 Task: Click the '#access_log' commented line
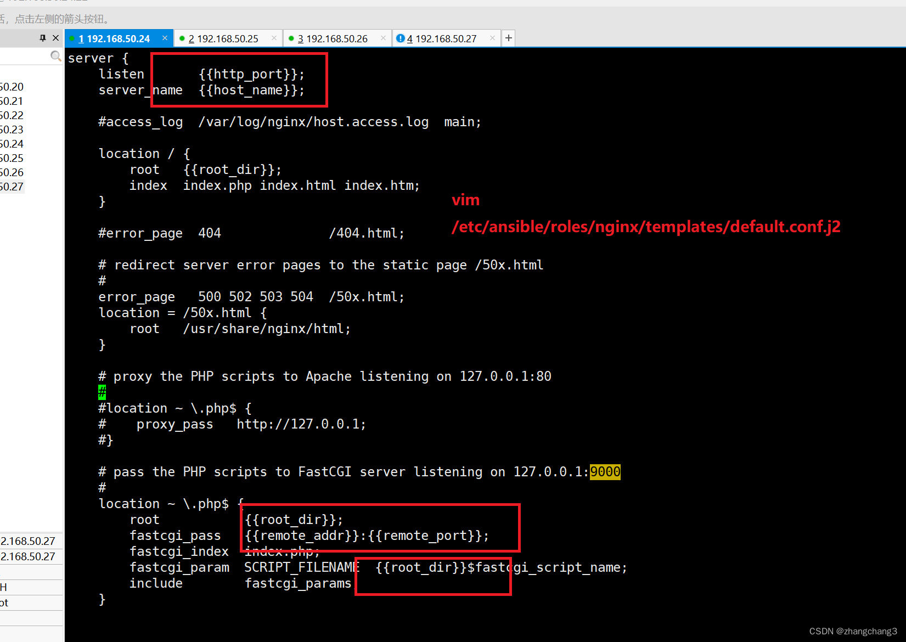(289, 122)
